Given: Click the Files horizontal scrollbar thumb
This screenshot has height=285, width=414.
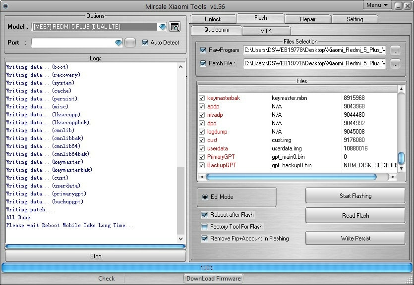Looking at the screenshot, I should click(291, 177).
